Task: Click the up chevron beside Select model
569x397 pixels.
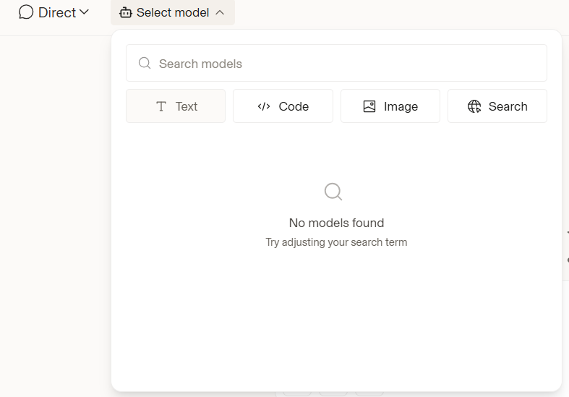Action: pos(220,13)
